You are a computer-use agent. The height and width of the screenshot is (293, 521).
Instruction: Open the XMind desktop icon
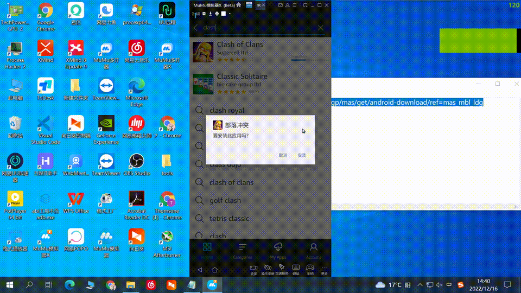click(x=46, y=52)
